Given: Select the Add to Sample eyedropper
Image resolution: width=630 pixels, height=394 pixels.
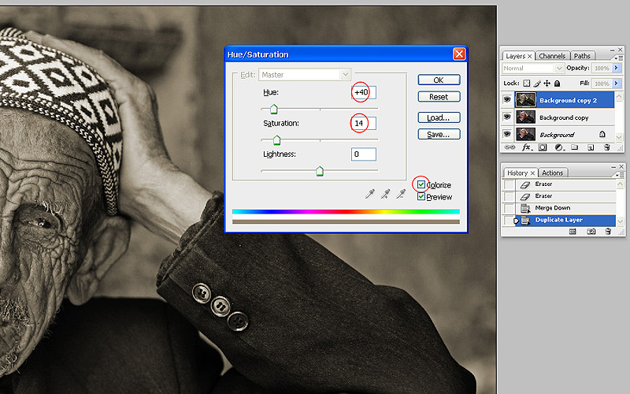Looking at the screenshot, I should [x=386, y=193].
